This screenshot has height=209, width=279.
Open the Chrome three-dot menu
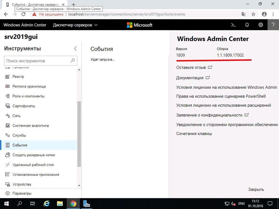(x=273, y=14)
